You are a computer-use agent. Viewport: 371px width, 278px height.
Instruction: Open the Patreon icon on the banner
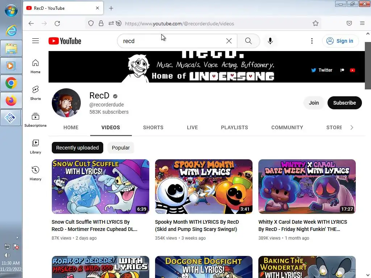(x=342, y=70)
